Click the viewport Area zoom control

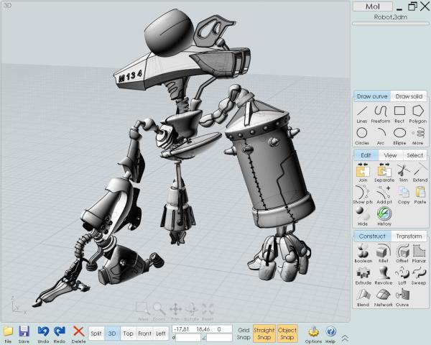coord(143,311)
